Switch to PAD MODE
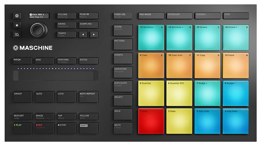 [x=151, y=16]
